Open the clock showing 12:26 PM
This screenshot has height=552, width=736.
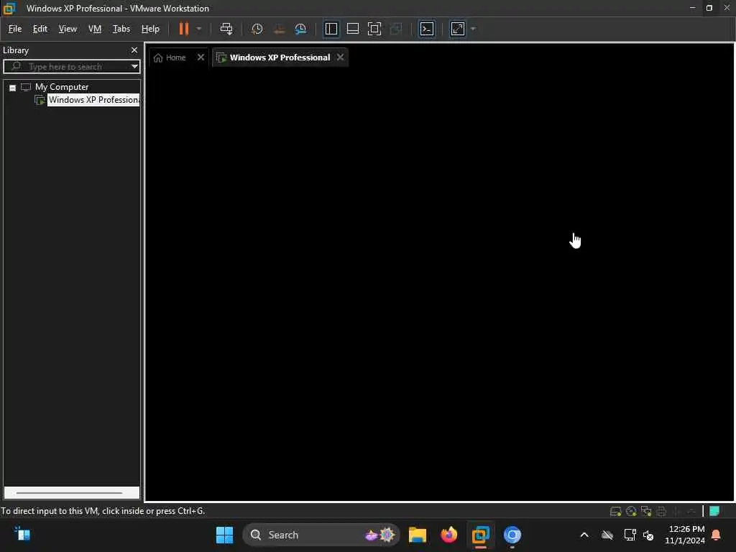pyautogui.click(x=684, y=535)
